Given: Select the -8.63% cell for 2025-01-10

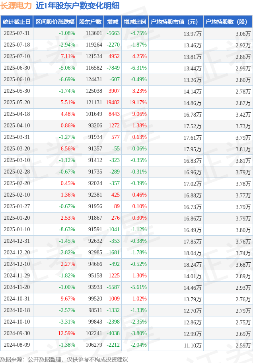Looking at the screenshot, I should (x=67, y=229).
